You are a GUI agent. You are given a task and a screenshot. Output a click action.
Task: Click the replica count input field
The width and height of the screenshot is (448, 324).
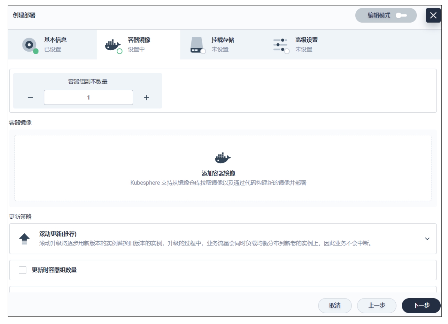(x=88, y=97)
